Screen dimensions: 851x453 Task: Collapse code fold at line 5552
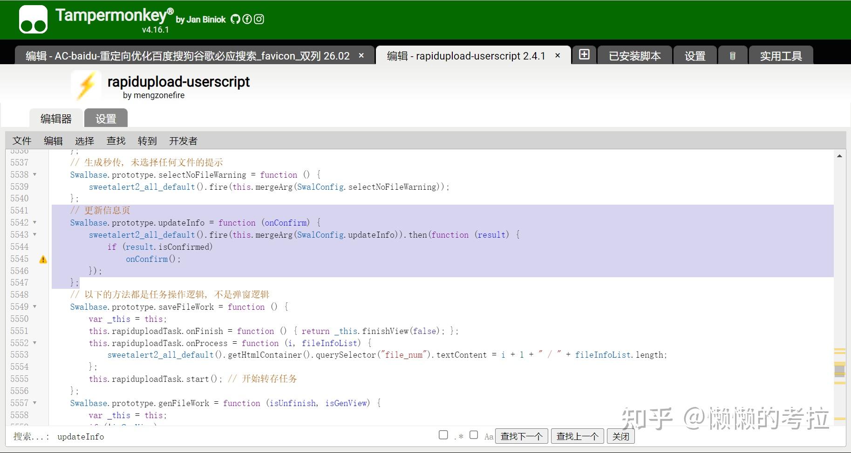pyautogui.click(x=34, y=343)
